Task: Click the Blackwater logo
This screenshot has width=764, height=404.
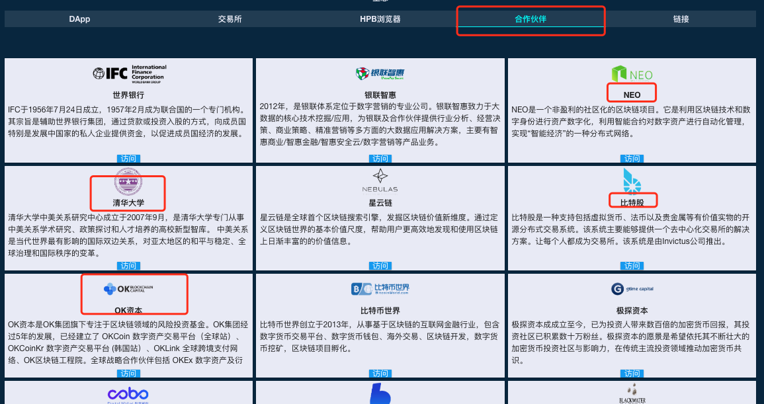Action: coord(632,394)
